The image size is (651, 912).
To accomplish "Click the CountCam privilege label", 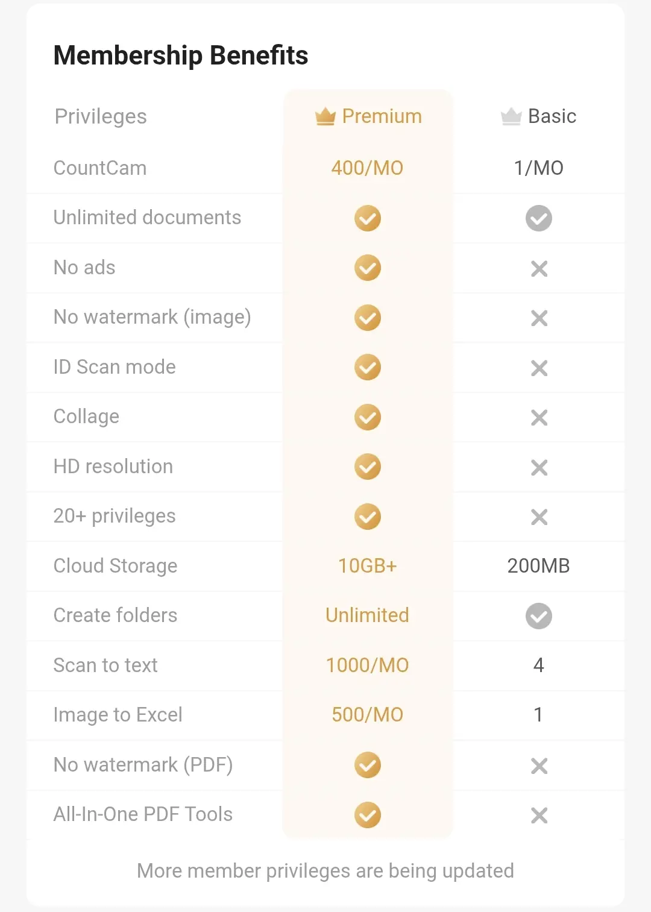I will point(100,168).
